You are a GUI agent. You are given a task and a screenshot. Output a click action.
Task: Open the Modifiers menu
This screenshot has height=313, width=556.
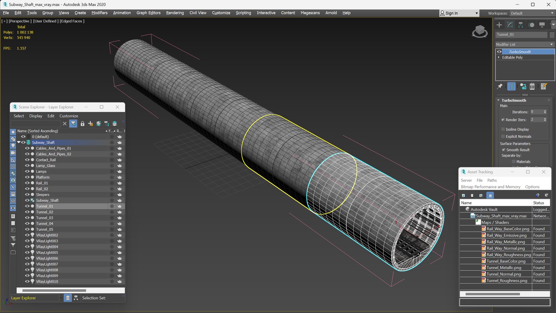click(x=99, y=13)
